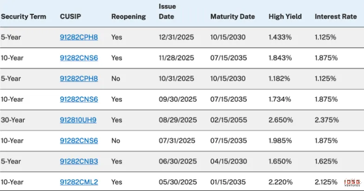
Task: Click the Interest Rate column header
Action: point(335,17)
